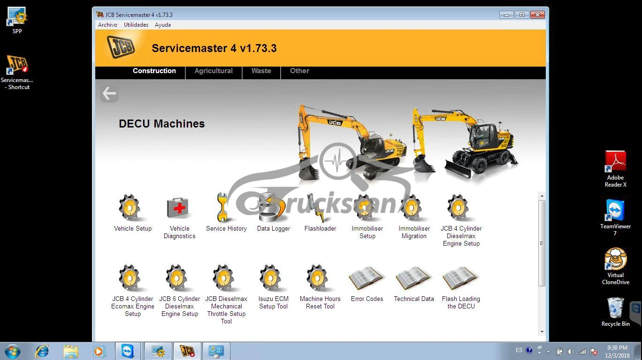The image size is (642, 360).
Task: Open the Vehicle Setup tool
Action: 130,208
